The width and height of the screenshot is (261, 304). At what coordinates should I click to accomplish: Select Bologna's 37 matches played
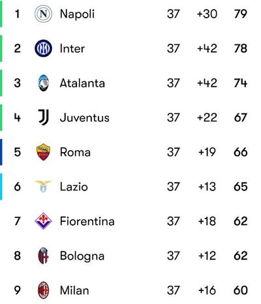(174, 256)
